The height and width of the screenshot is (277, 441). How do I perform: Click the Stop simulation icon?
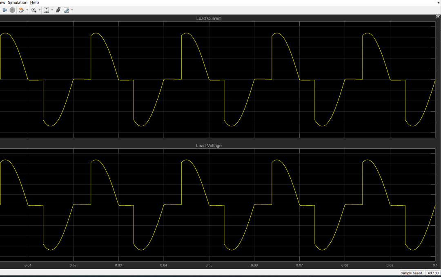point(12,10)
